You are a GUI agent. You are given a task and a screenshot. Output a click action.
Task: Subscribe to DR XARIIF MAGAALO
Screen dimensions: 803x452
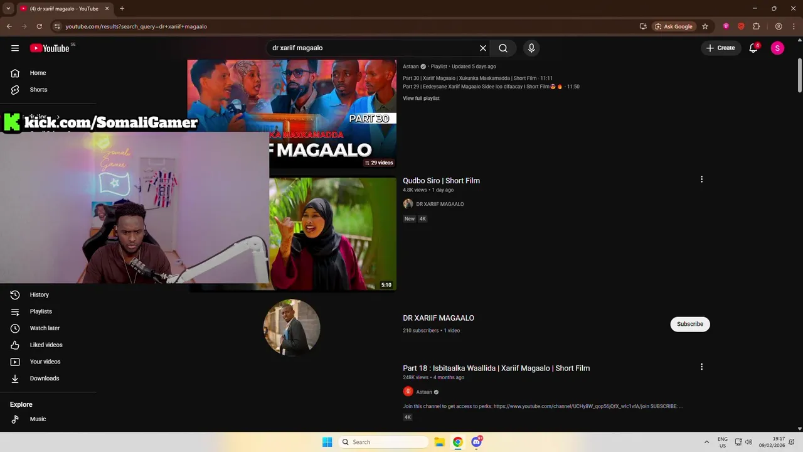tap(690, 324)
